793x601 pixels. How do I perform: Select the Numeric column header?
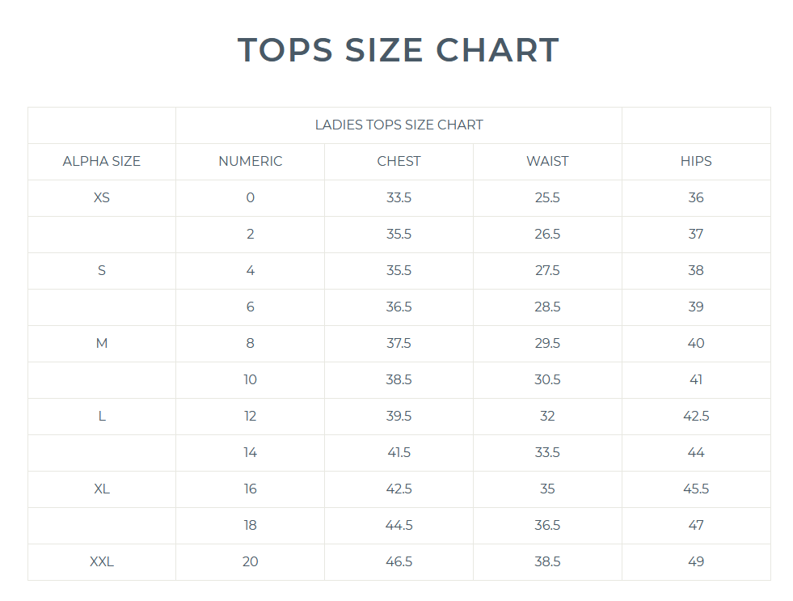click(251, 161)
